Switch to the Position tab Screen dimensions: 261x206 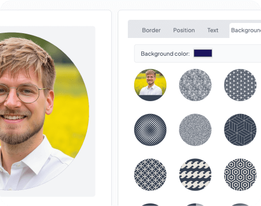point(184,30)
